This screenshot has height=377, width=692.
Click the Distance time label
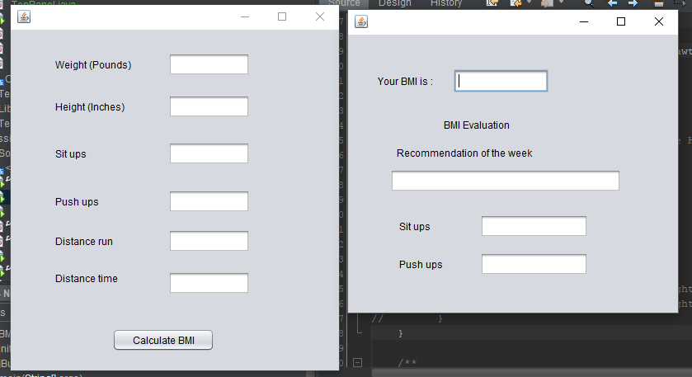click(x=87, y=279)
